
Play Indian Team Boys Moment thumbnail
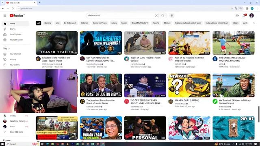101,128
